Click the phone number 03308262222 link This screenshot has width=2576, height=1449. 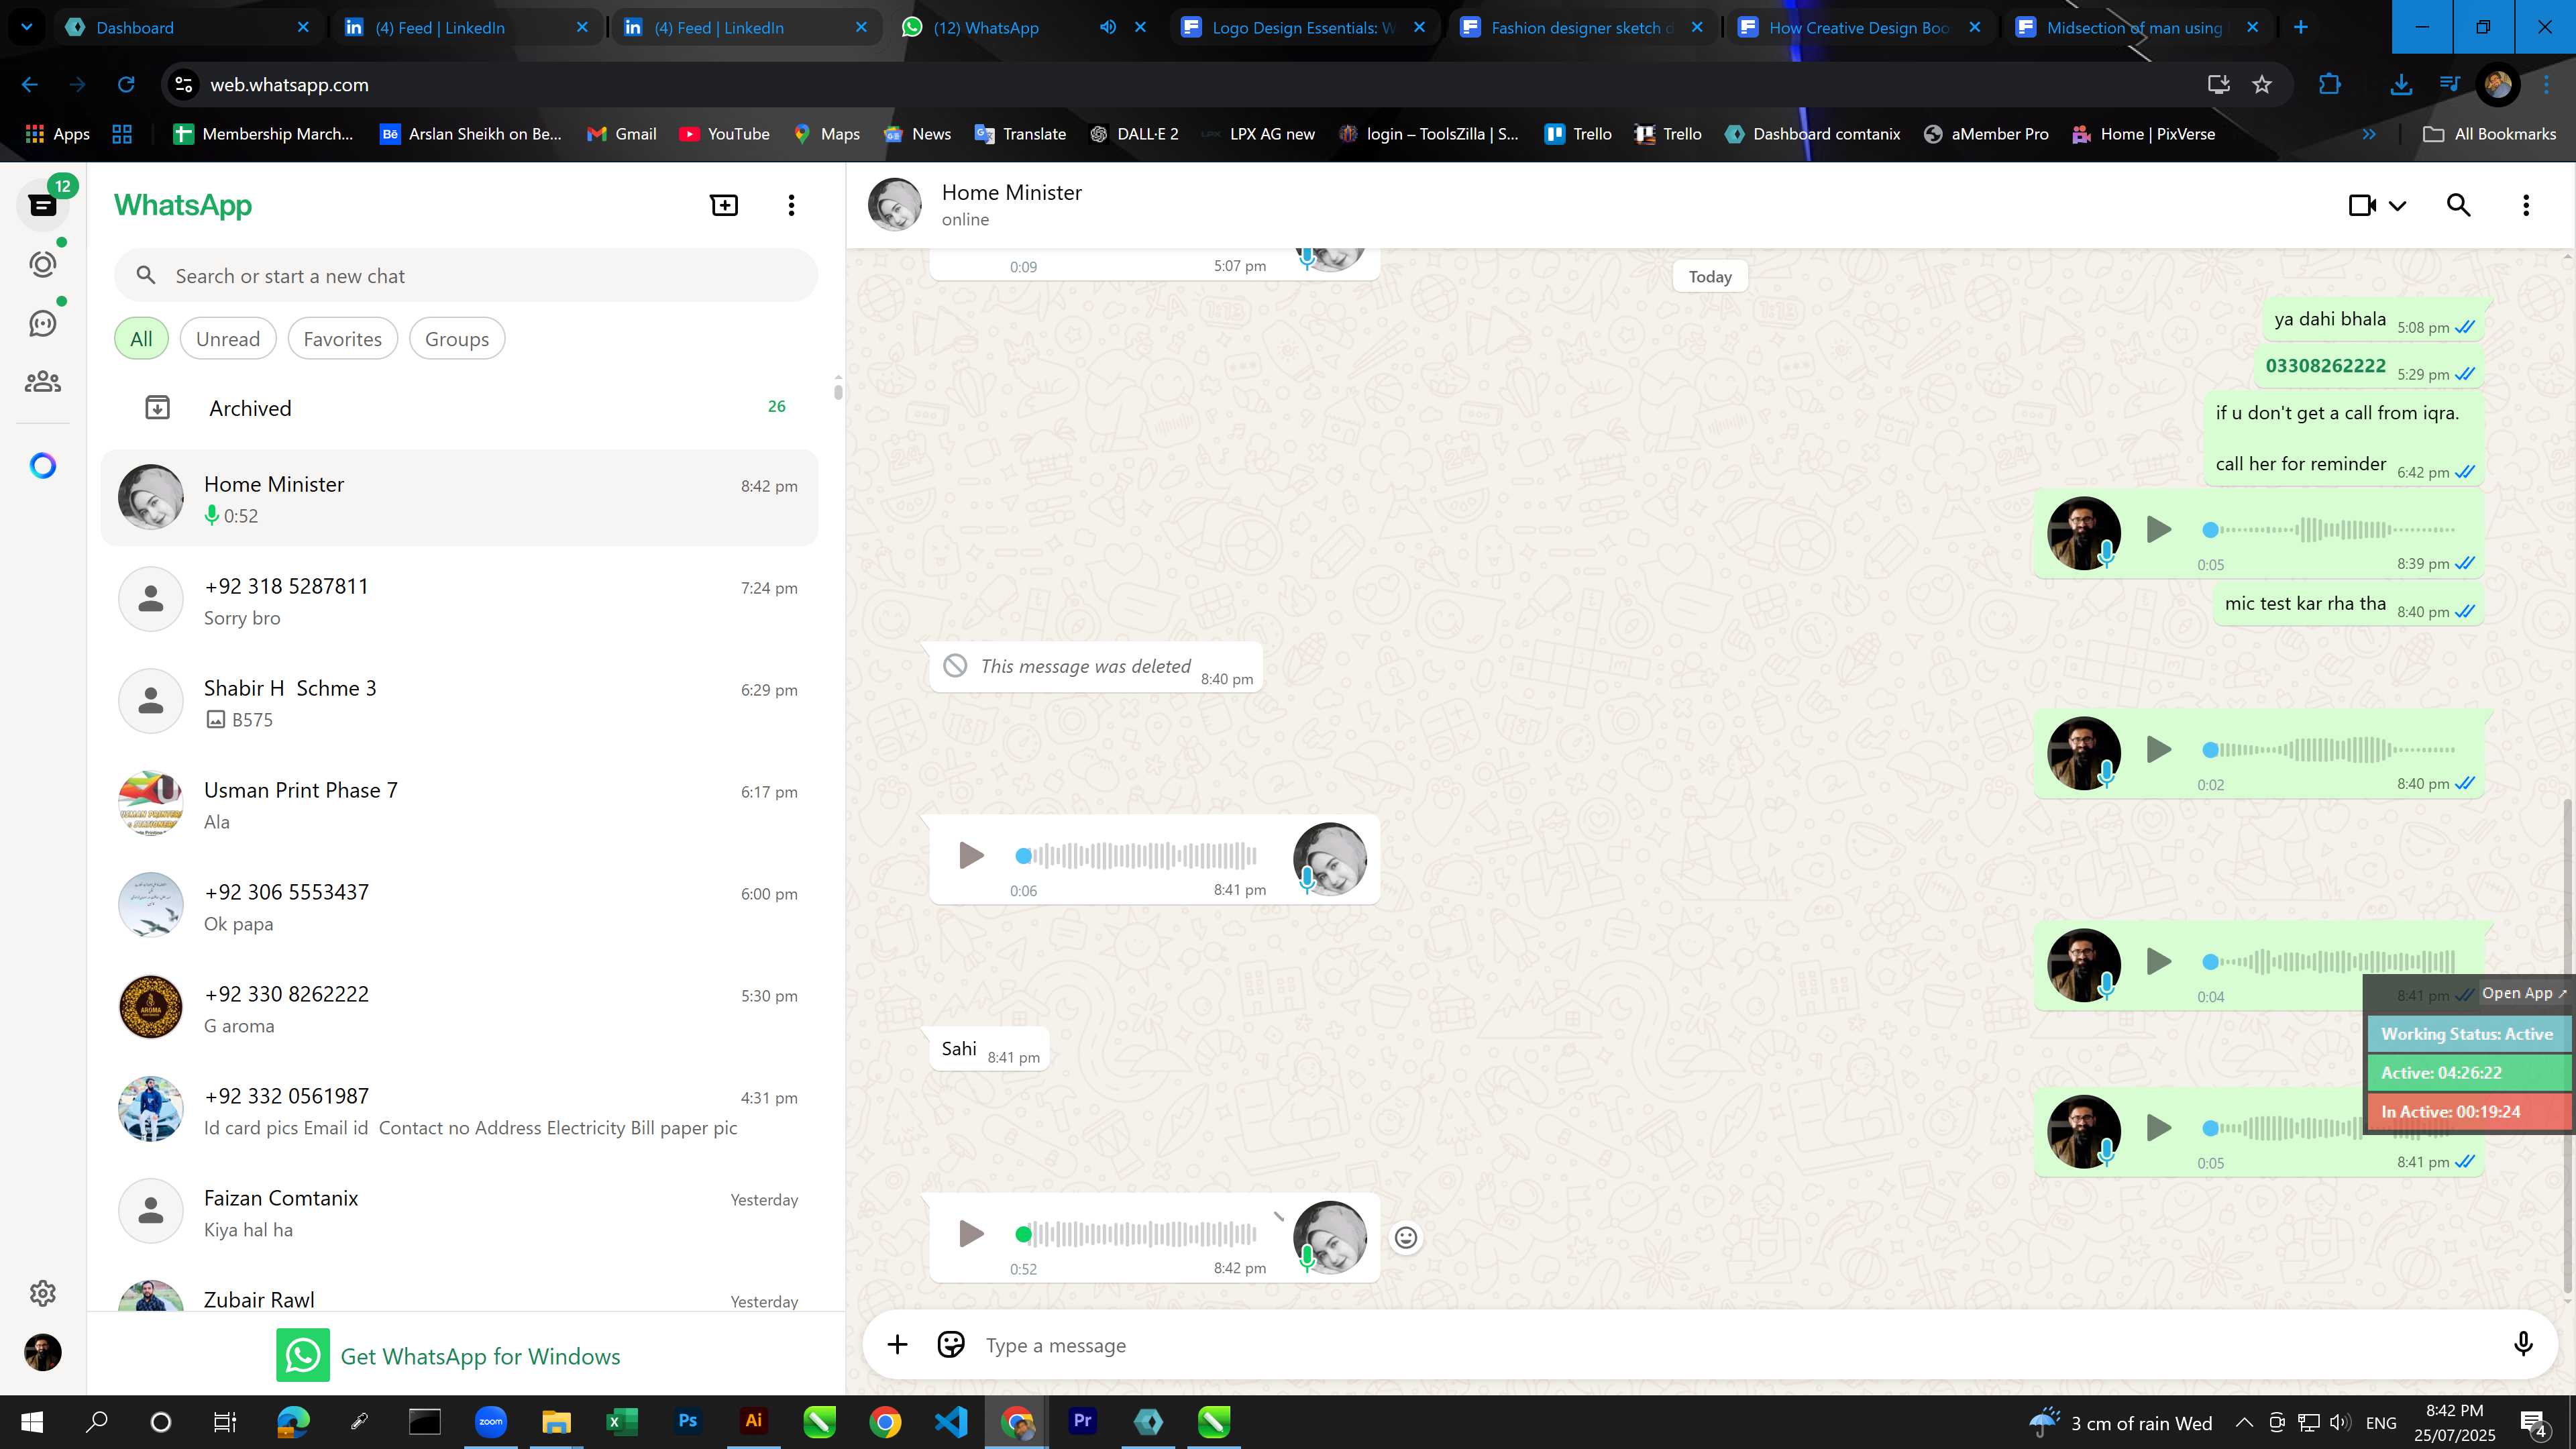[x=2325, y=366]
